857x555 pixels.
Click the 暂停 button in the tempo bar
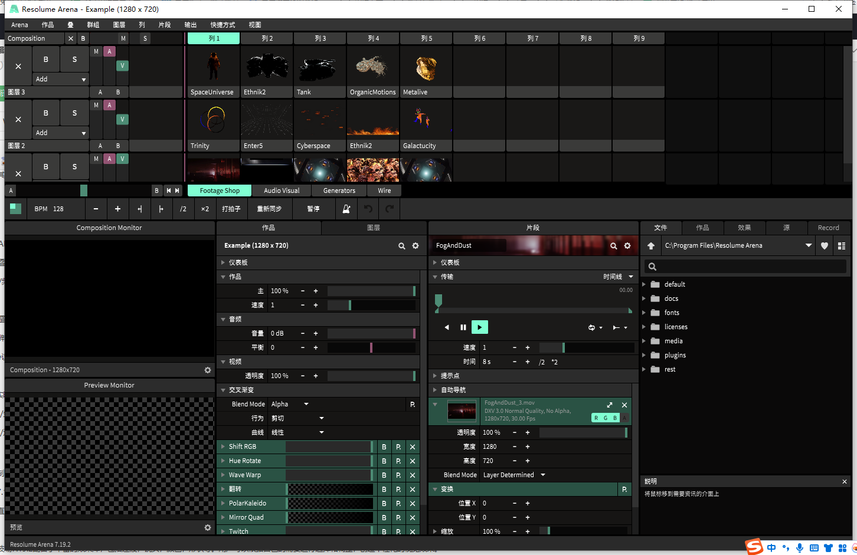313,209
